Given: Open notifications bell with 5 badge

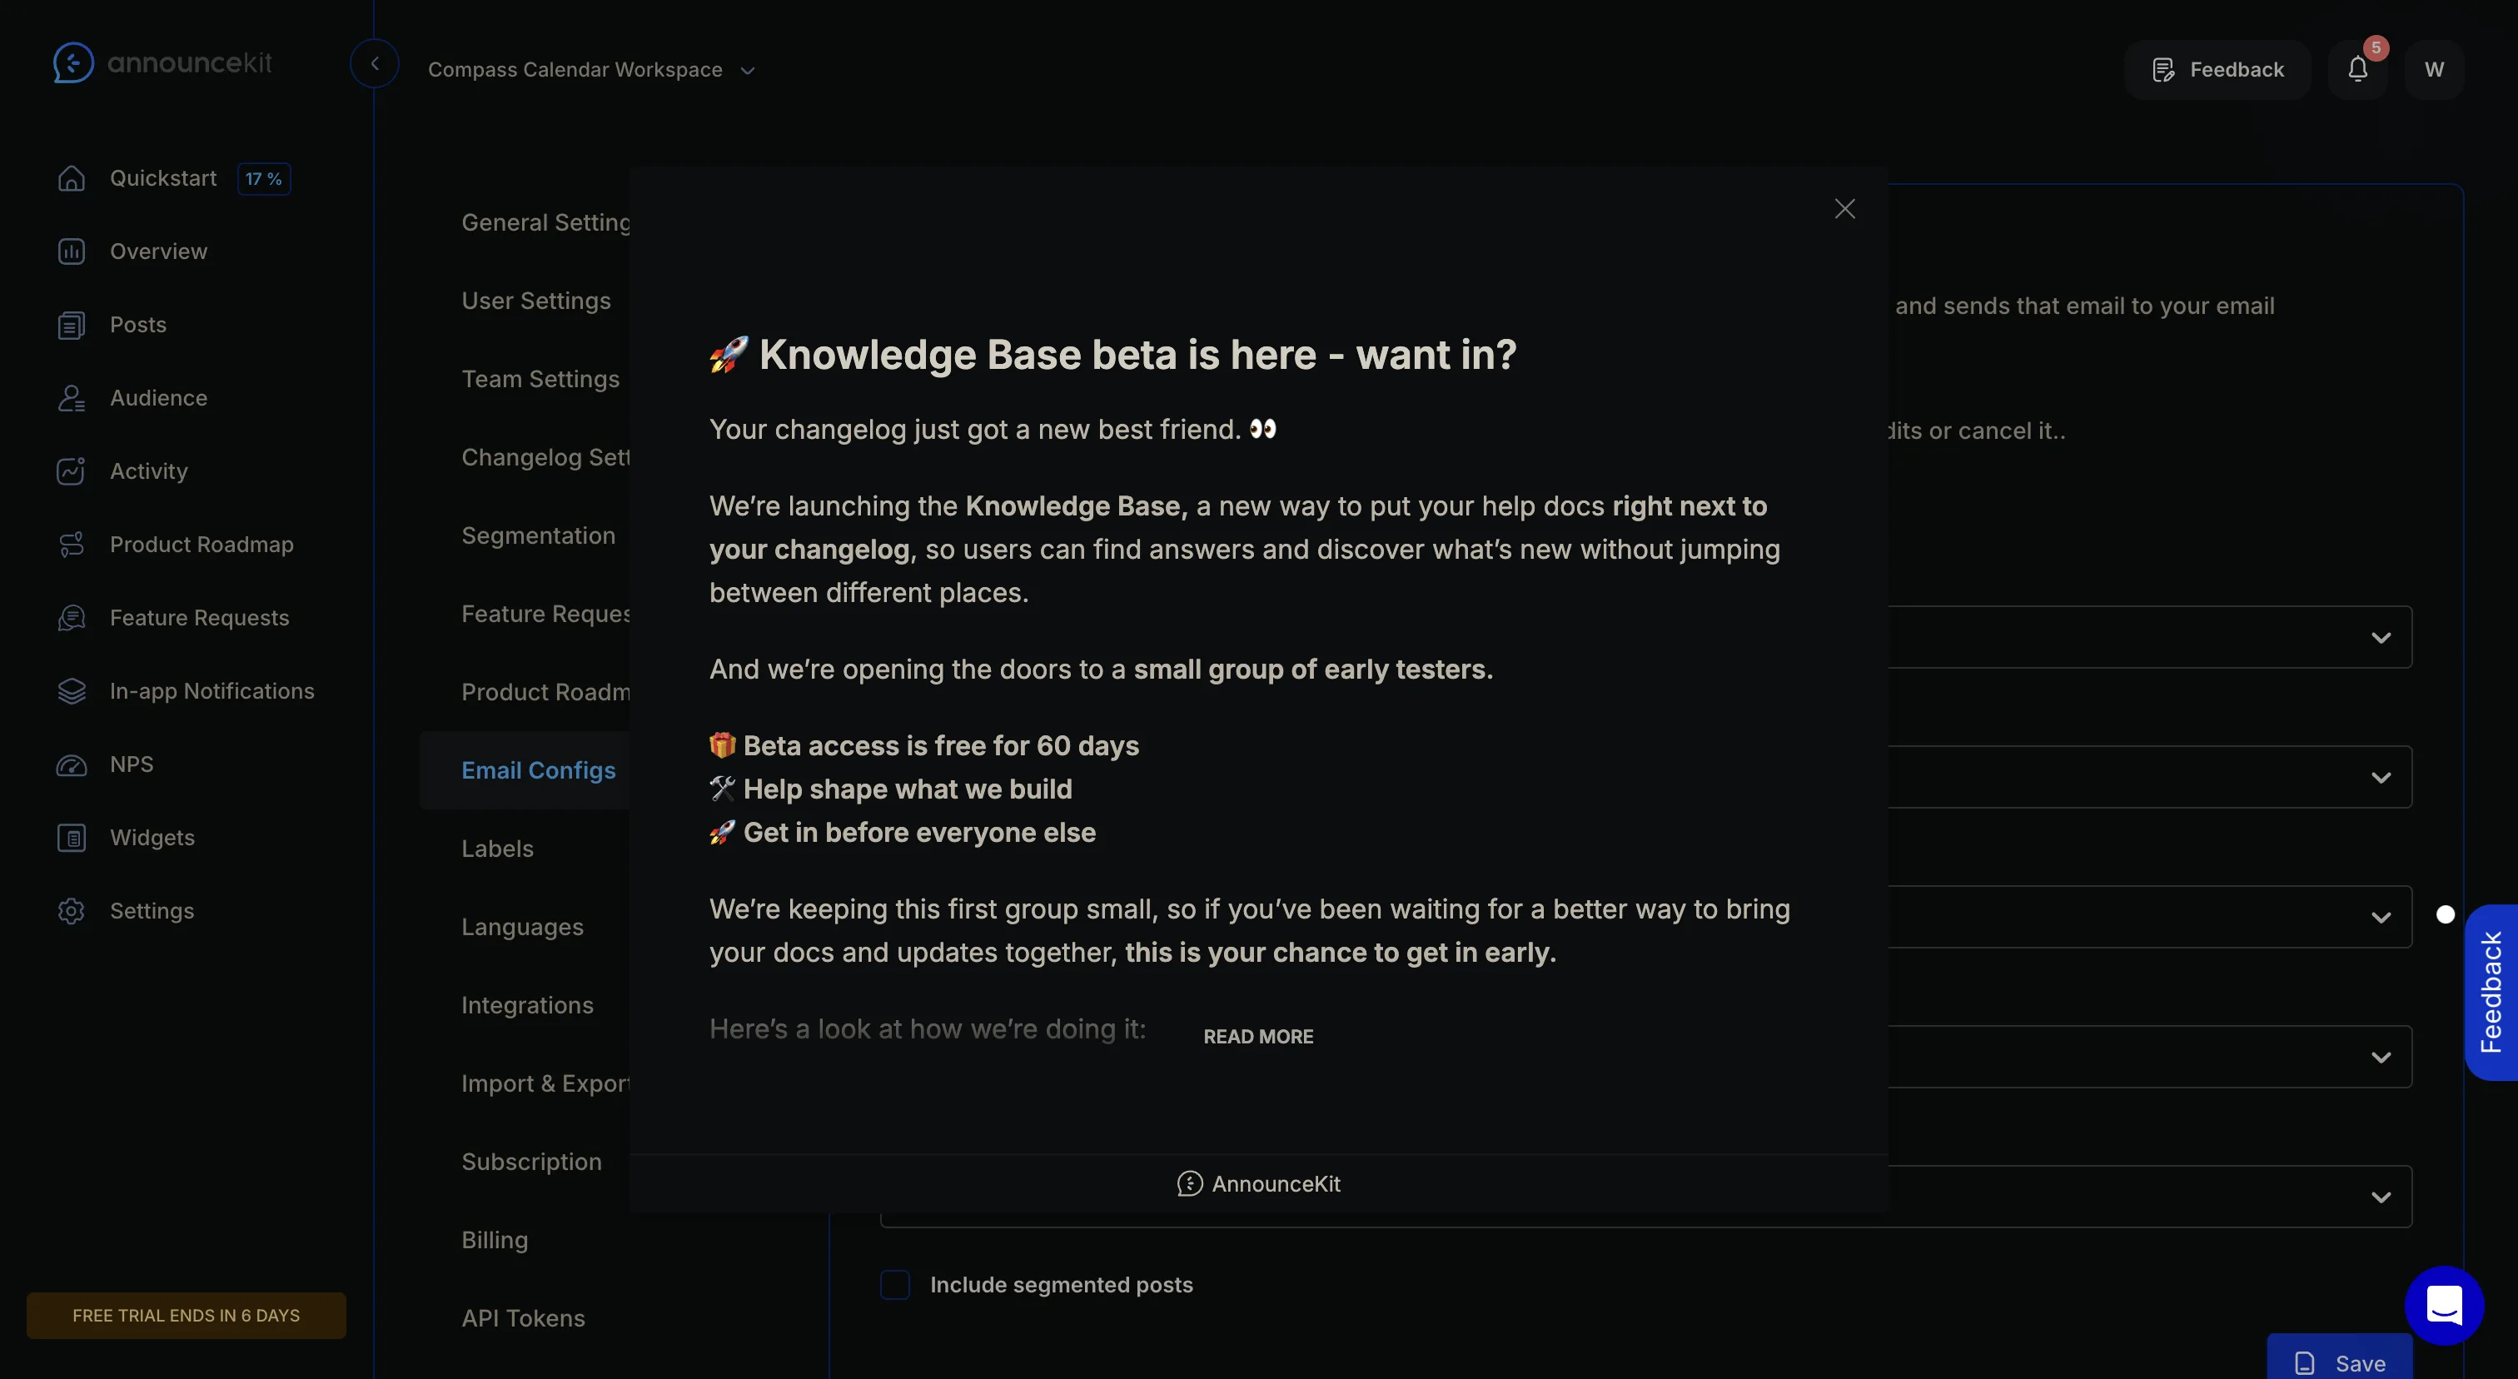Looking at the screenshot, I should click(2357, 69).
